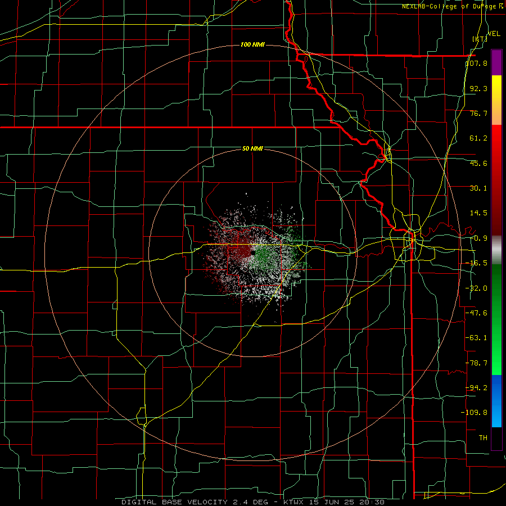Click the 30.1 legend value
The width and height of the screenshot is (506, 506).
[478, 188]
